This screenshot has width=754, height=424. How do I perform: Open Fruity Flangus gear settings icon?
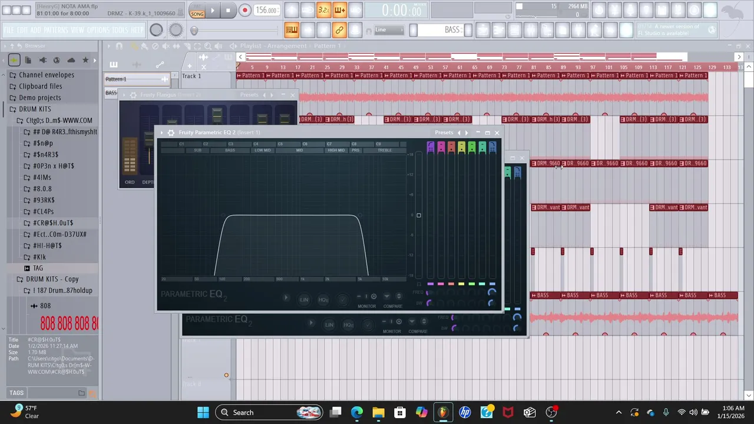tap(133, 95)
